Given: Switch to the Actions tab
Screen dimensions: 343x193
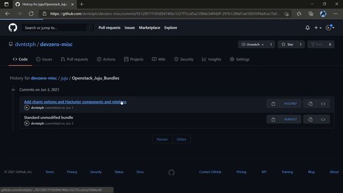Looking at the screenshot, I should tap(106, 60).
